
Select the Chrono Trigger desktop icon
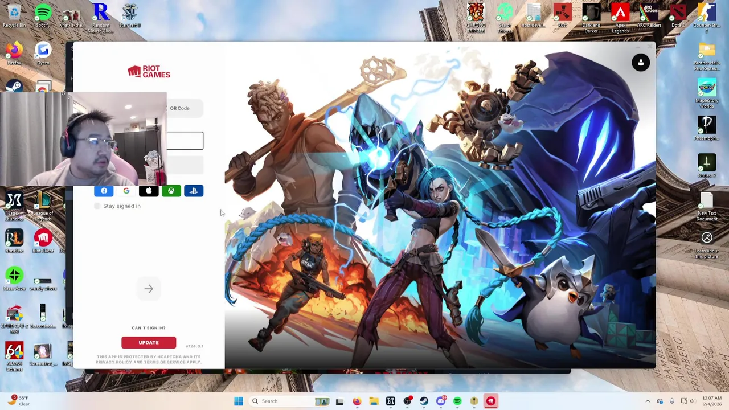[476, 18]
